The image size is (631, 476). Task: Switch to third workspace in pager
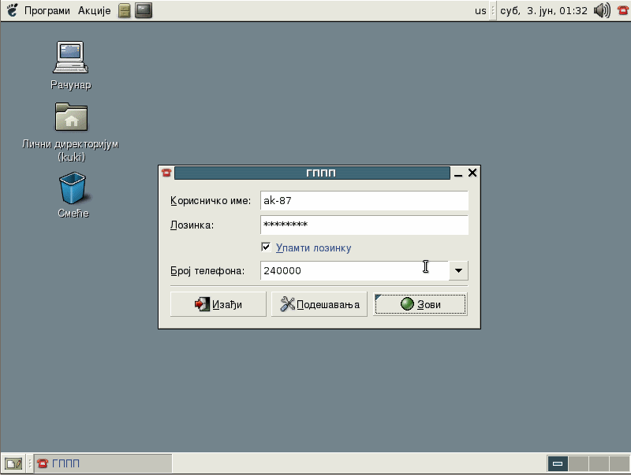[599, 463]
